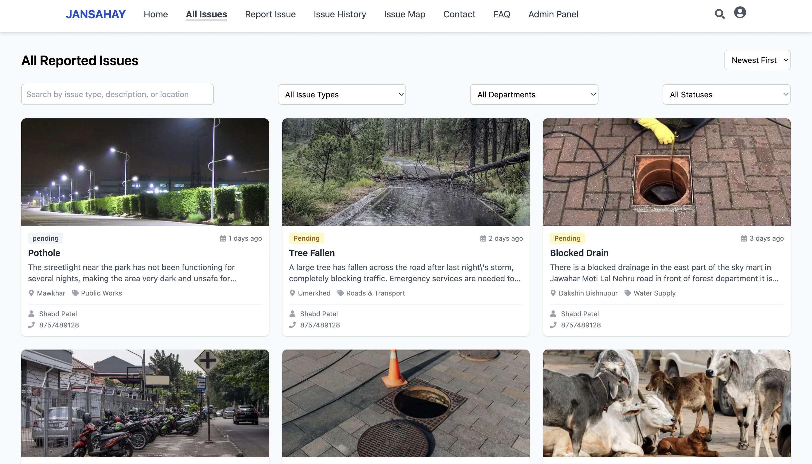
Task: Click phone icon on Tree Fallen card
Action: click(x=292, y=325)
